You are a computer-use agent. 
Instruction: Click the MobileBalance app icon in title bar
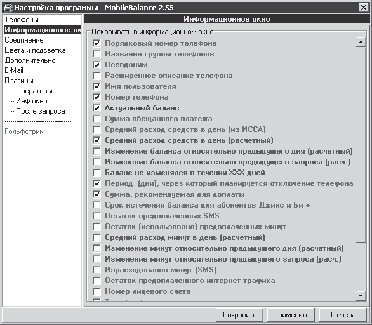(8, 8)
